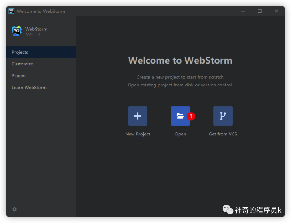
Task: Click the WS icon in the title bar
Action: coord(11,11)
